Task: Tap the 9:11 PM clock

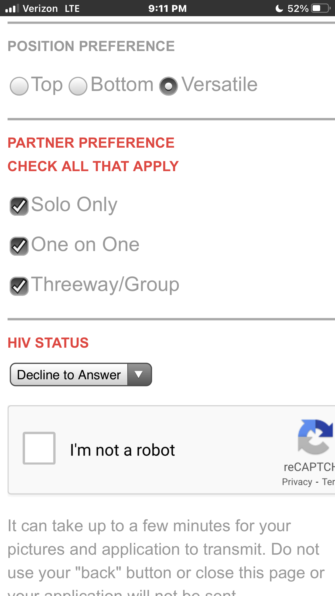Action: pyautogui.click(x=167, y=8)
